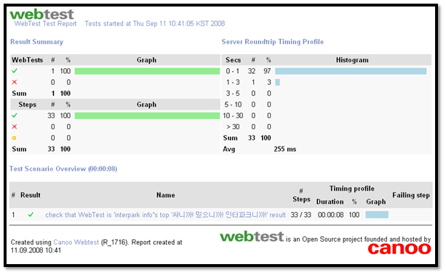Click red cross in WebTests table
Viewport: 446px width, 275px height.
coord(15,82)
